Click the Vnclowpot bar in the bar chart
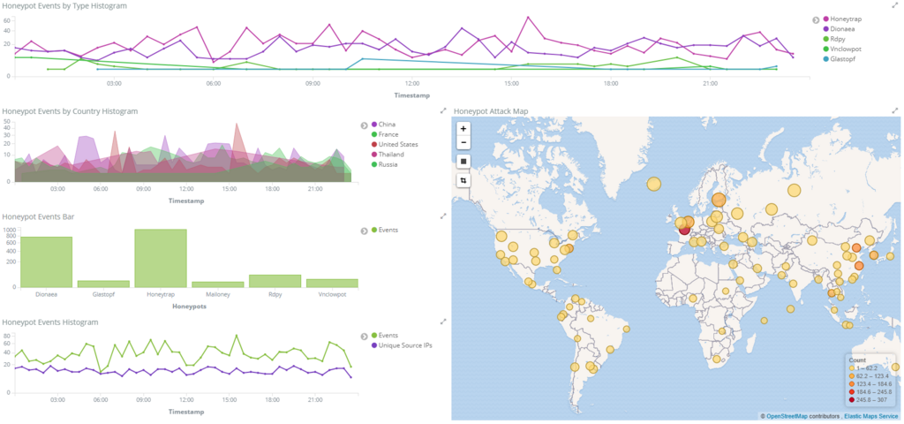Image resolution: width=904 pixels, height=424 pixels. [x=332, y=284]
